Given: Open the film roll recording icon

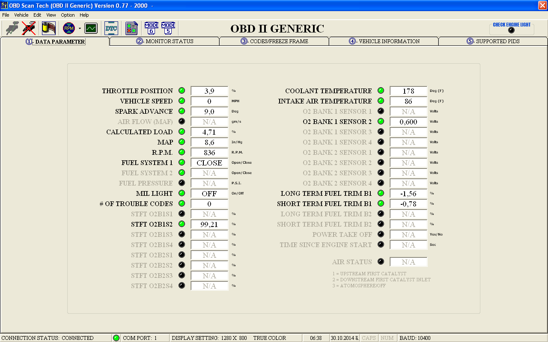Looking at the screenshot, I should (x=48, y=29).
